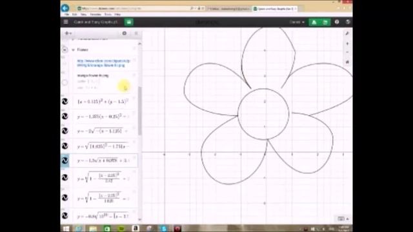Click the search icon in address bar
The image size is (413, 232).
tap(192, 8)
